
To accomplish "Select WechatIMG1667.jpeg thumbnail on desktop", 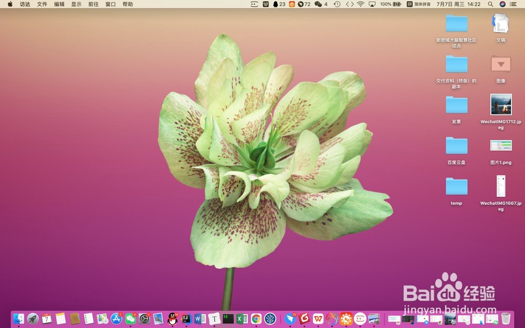I will point(501,186).
